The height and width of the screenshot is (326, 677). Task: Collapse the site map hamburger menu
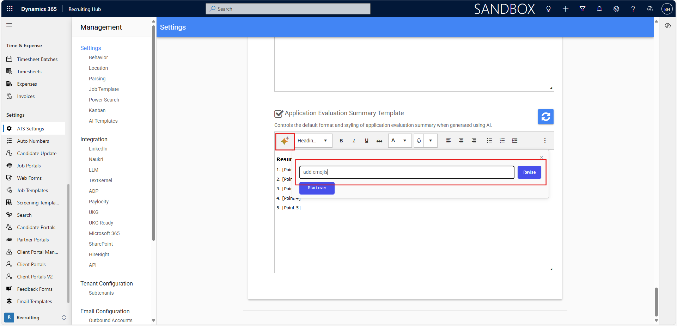point(9,25)
